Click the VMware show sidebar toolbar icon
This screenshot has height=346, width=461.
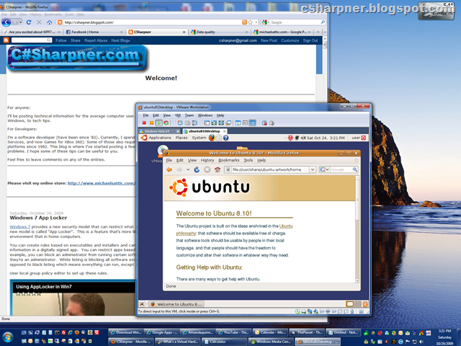coord(207,123)
